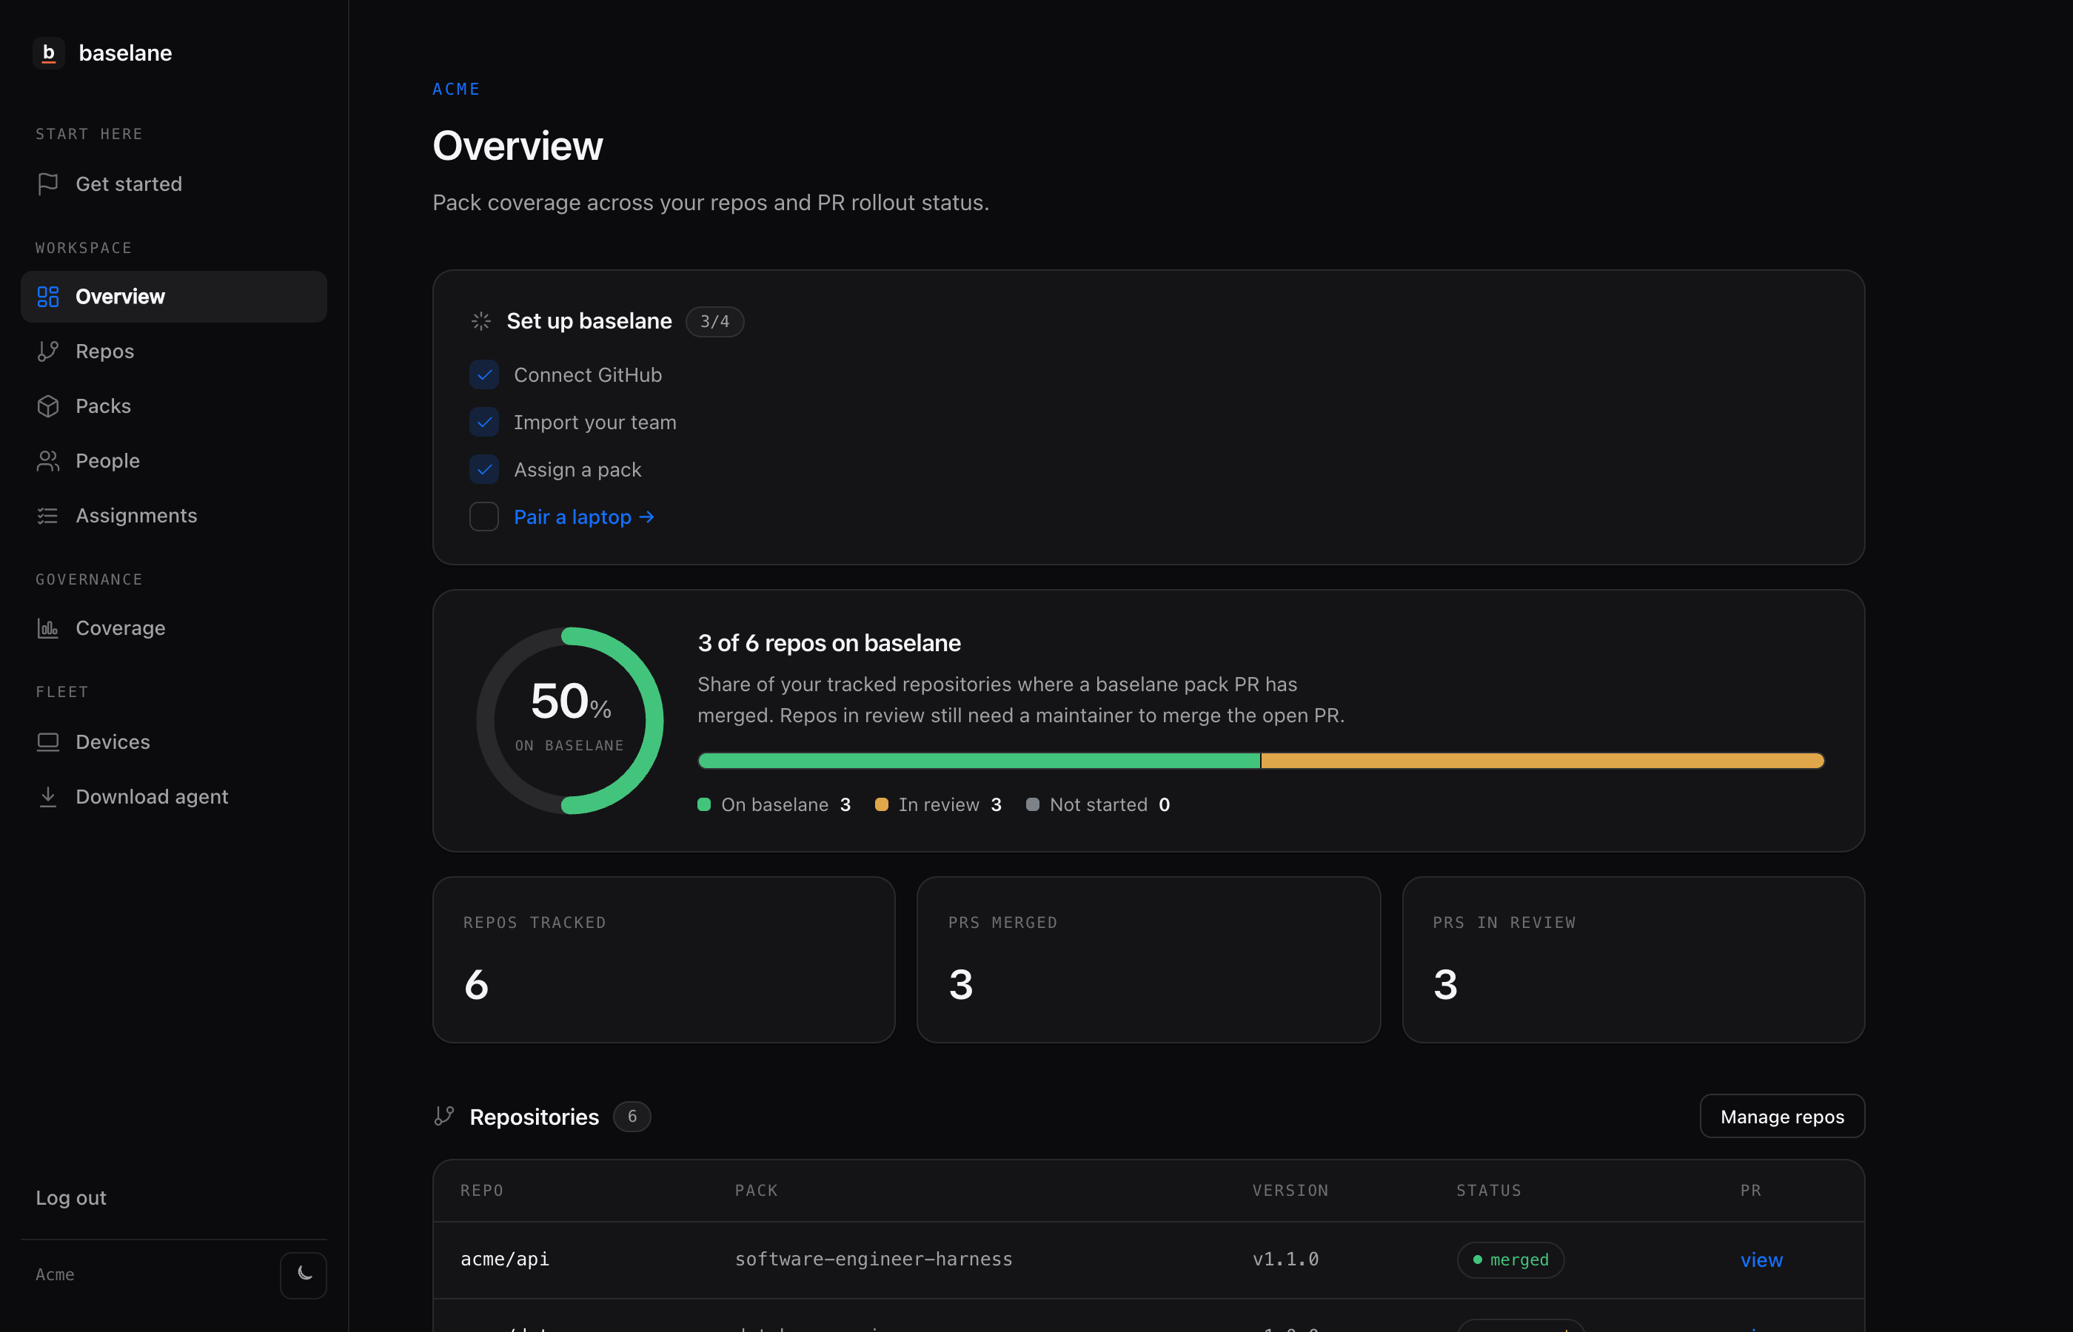Click the 50% on baselane donut chart
This screenshot has height=1332, width=2073.
point(570,721)
